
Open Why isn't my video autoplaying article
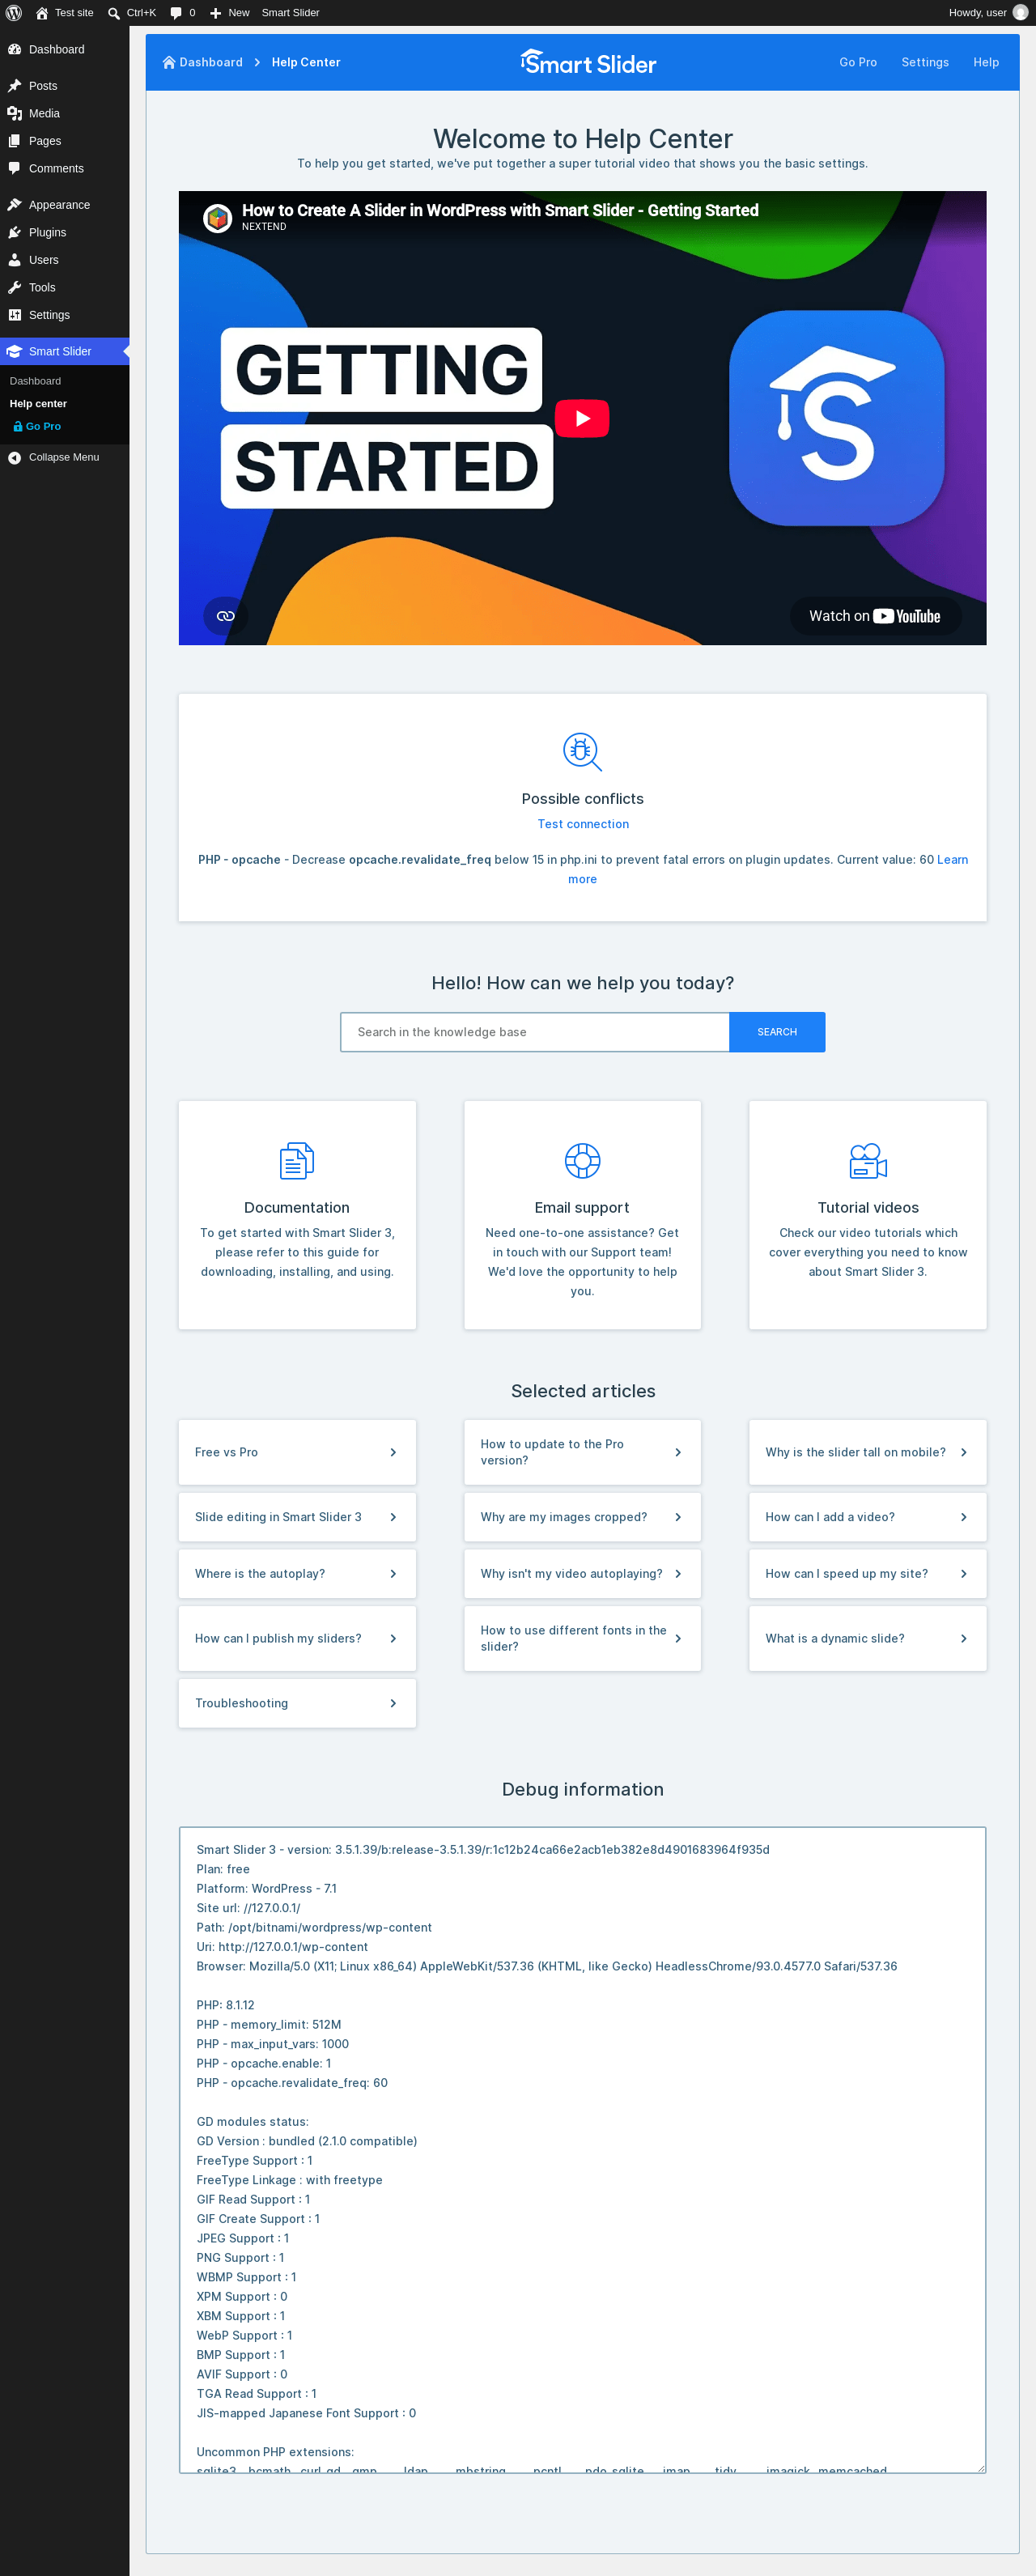[582, 1574]
